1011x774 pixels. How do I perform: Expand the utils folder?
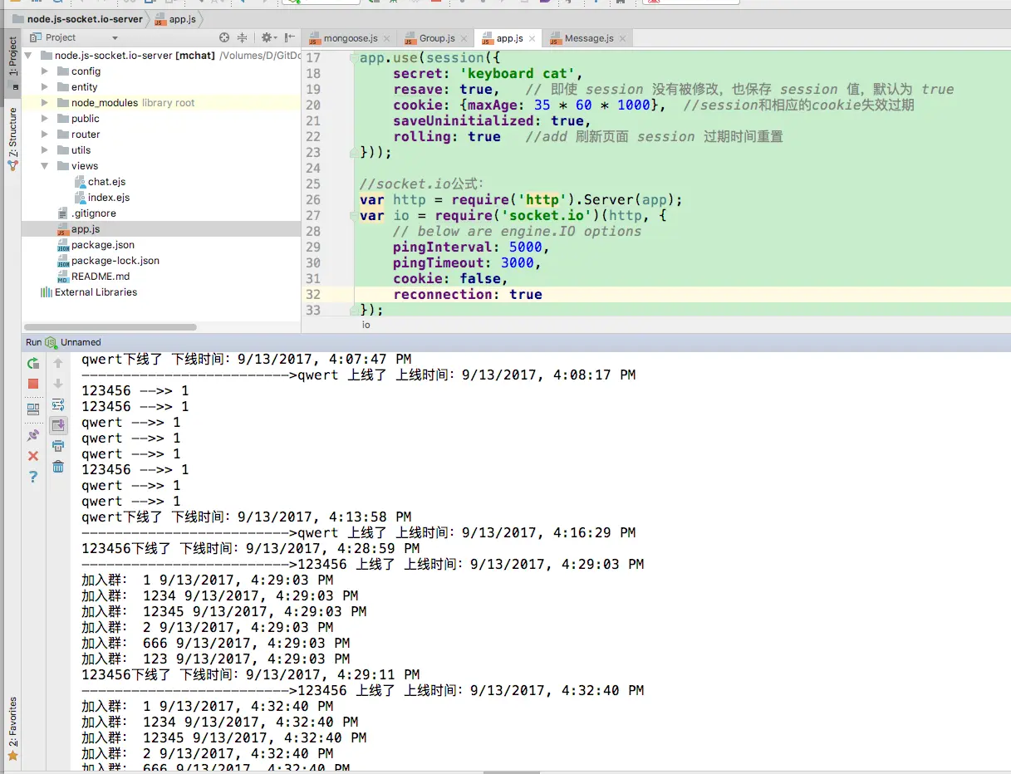click(46, 150)
